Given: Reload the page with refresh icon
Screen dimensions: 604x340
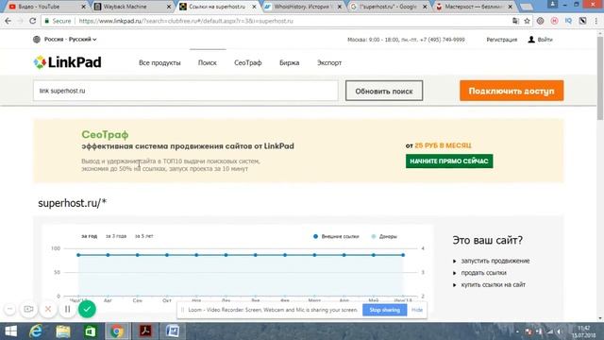Looking at the screenshot, I should coord(33,21).
